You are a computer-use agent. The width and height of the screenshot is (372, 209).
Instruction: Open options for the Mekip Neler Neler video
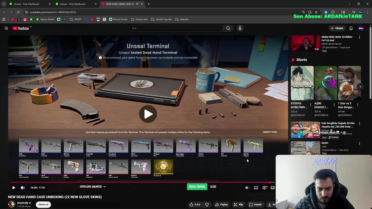(360, 37)
